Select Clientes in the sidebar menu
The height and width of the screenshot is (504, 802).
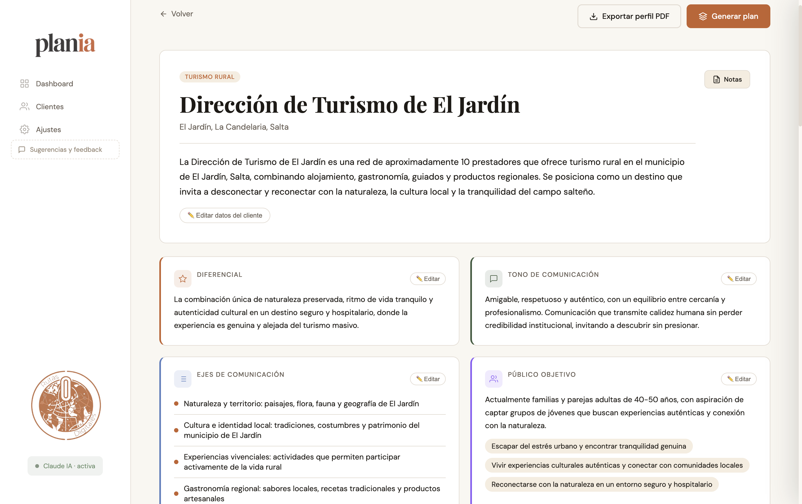(50, 106)
